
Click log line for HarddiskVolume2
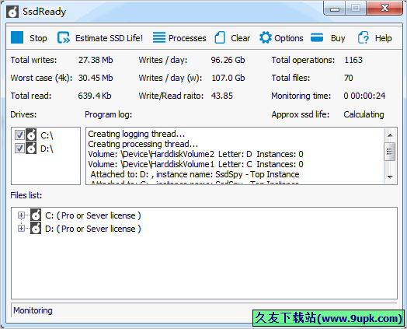(196, 154)
